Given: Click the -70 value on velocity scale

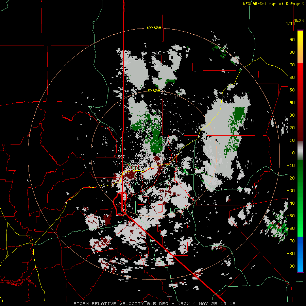Looking at the screenshot, I should (291, 241).
